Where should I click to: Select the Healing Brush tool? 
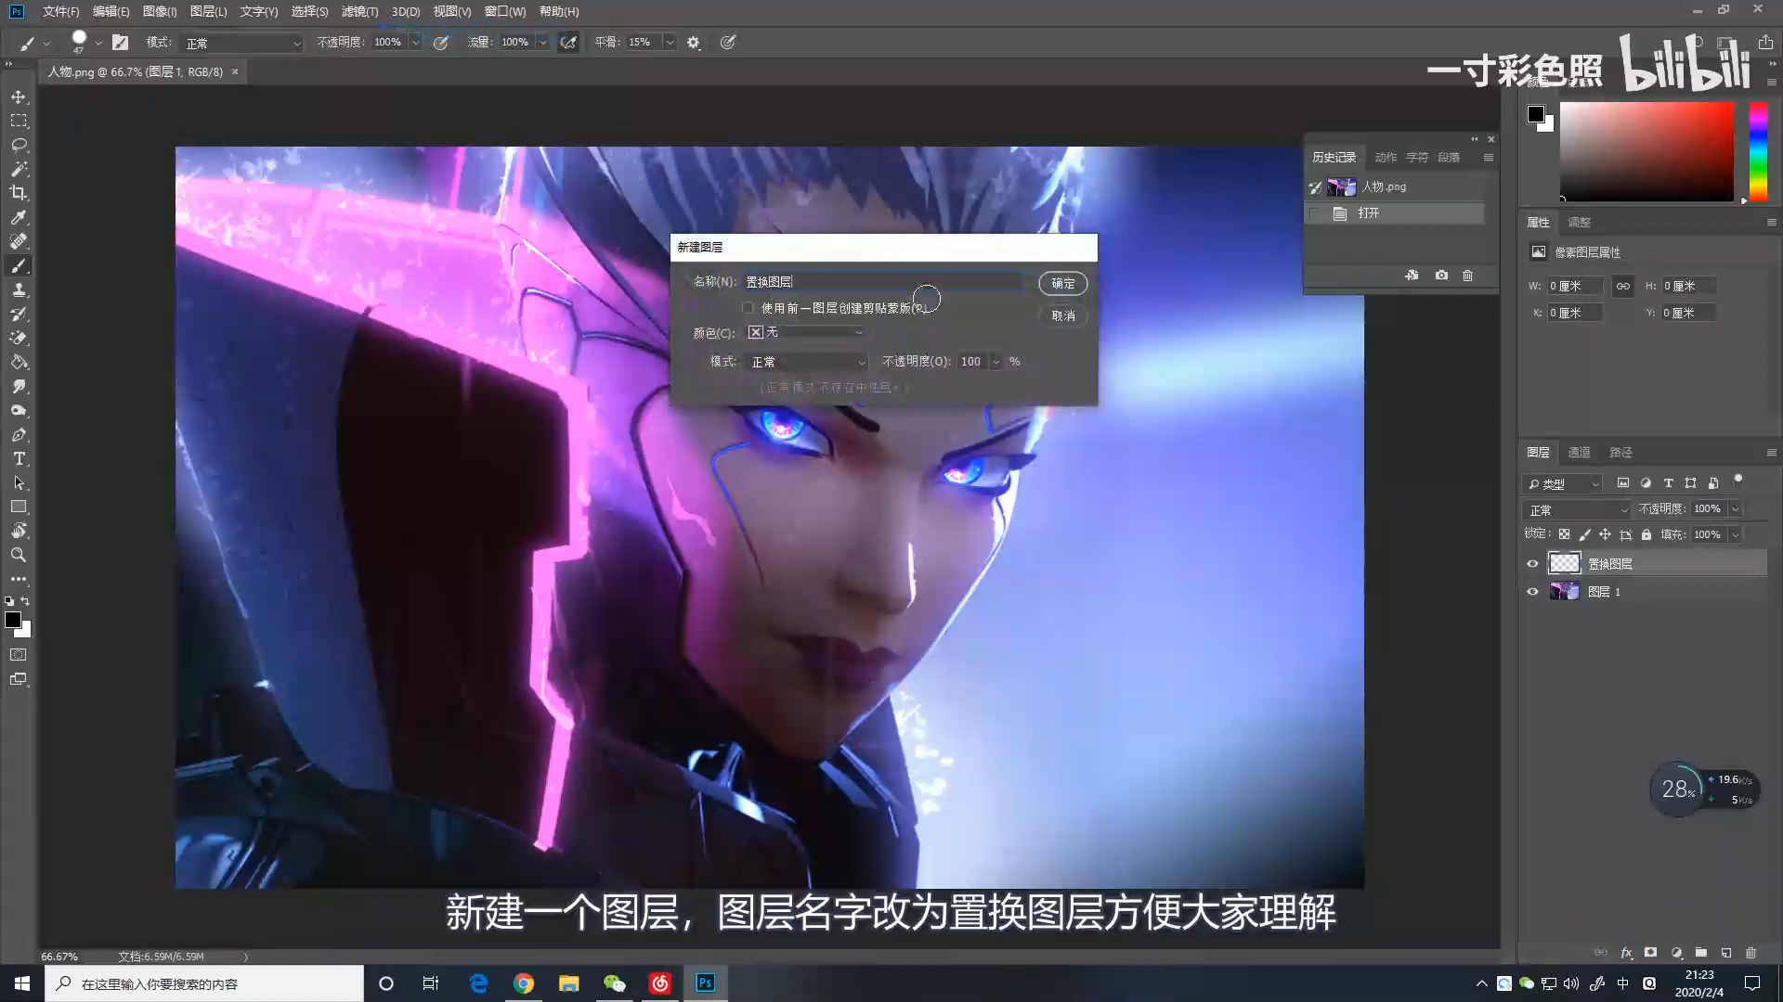point(19,241)
